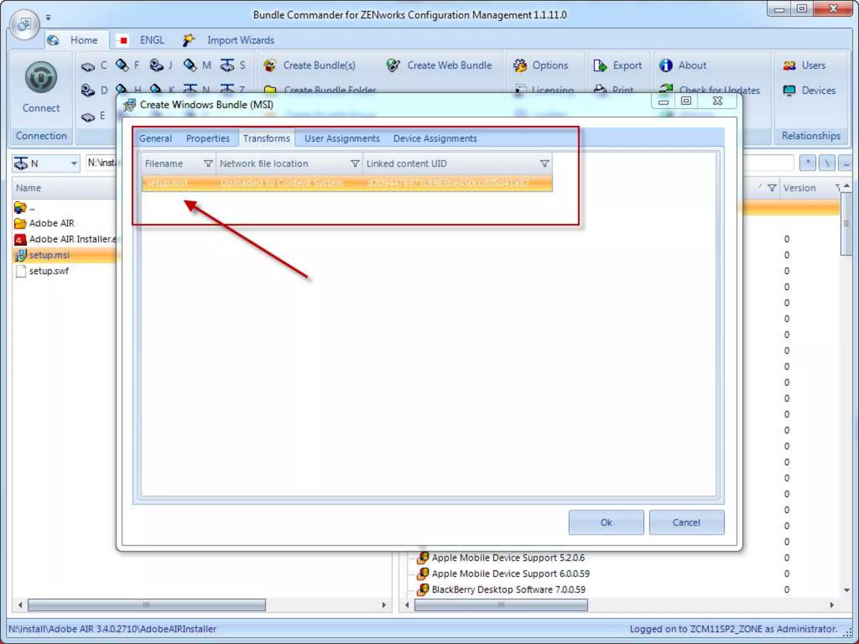Click the Export icon
859x644 pixels.
(600, 65)
